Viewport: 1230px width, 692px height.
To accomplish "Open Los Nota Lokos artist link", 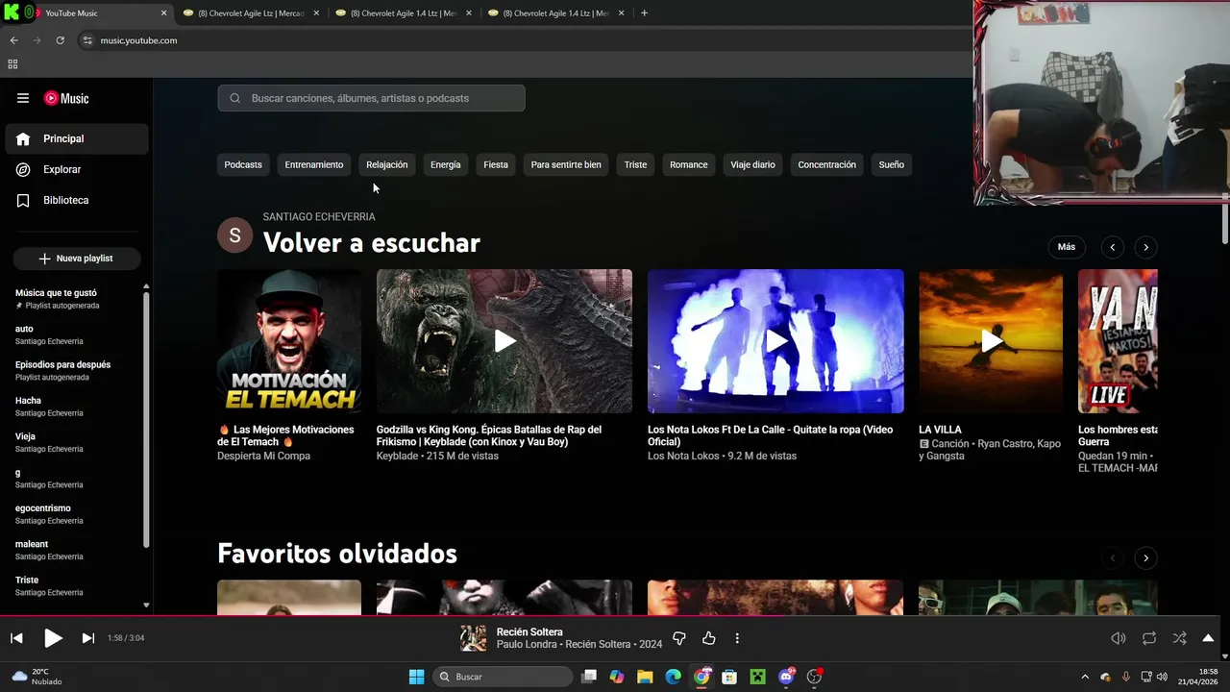I will tap(683, 457).
